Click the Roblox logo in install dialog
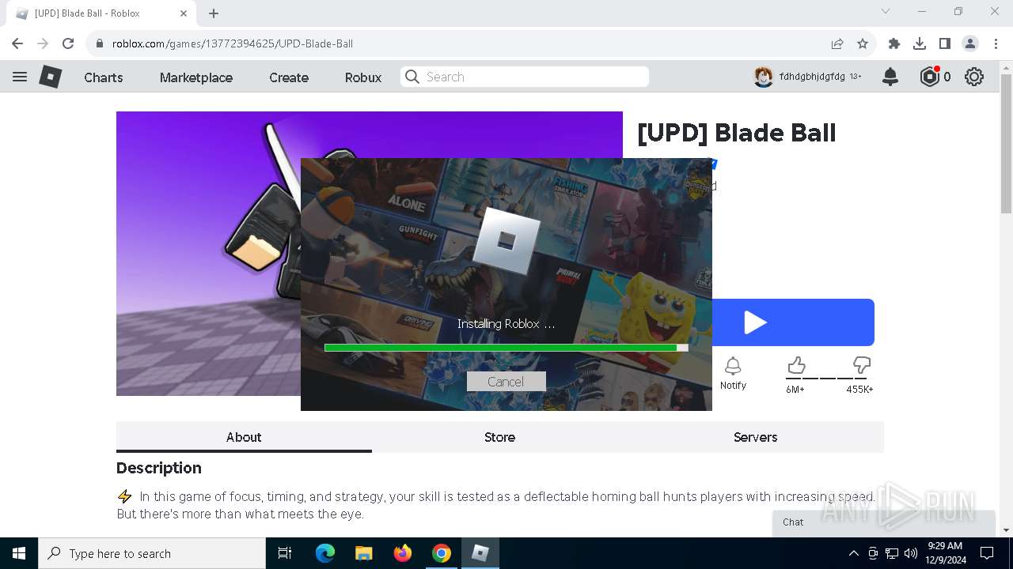 pyautogui.click(x=506, y=240)
